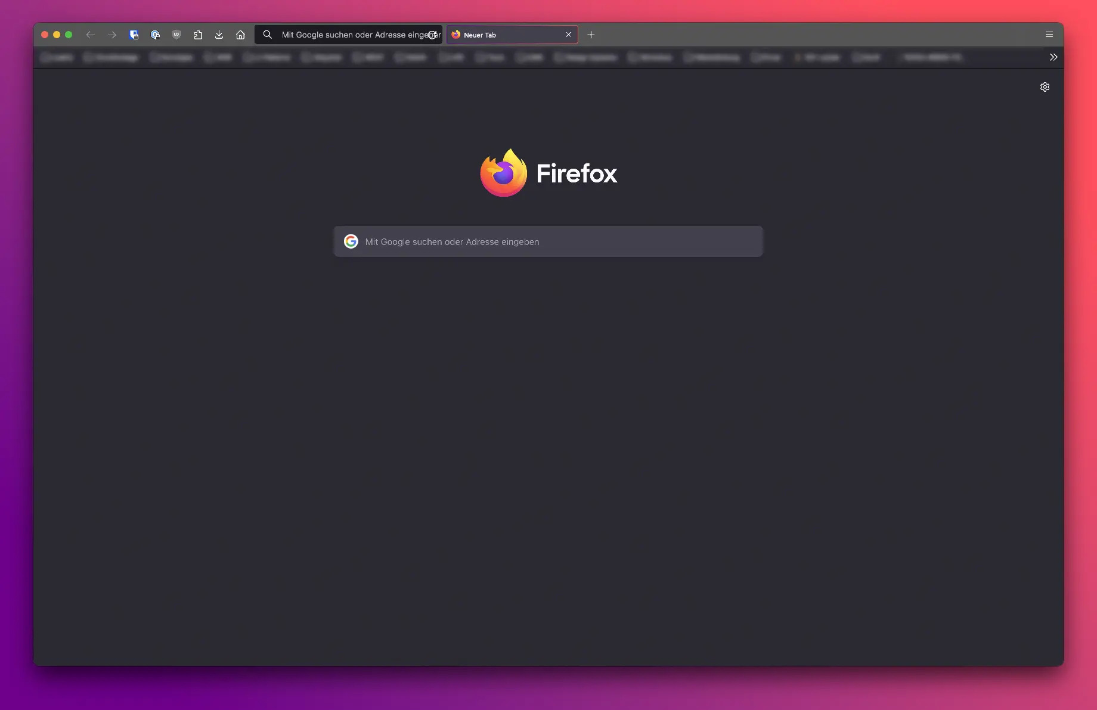Image resolution: width=1097 pixels, height=710 pixels.
Task: Close the Firefox window with the red button
Action: pos(45,35)
